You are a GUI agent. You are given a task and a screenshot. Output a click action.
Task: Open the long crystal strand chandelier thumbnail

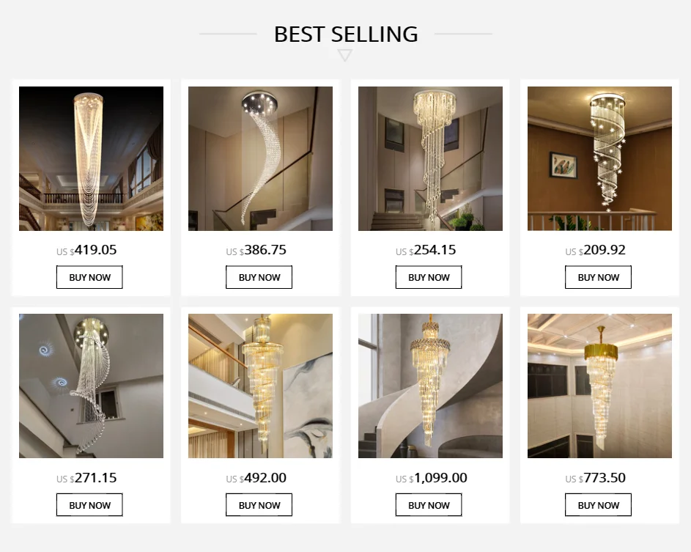[x=91, y=159]
